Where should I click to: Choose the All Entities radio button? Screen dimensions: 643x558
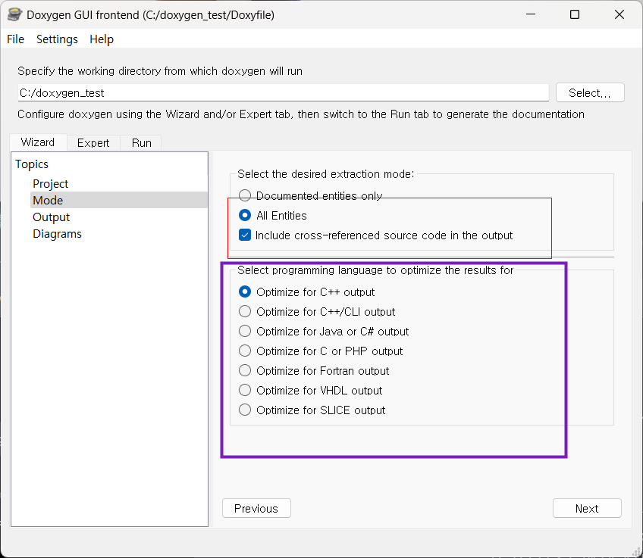pos(245,215)
